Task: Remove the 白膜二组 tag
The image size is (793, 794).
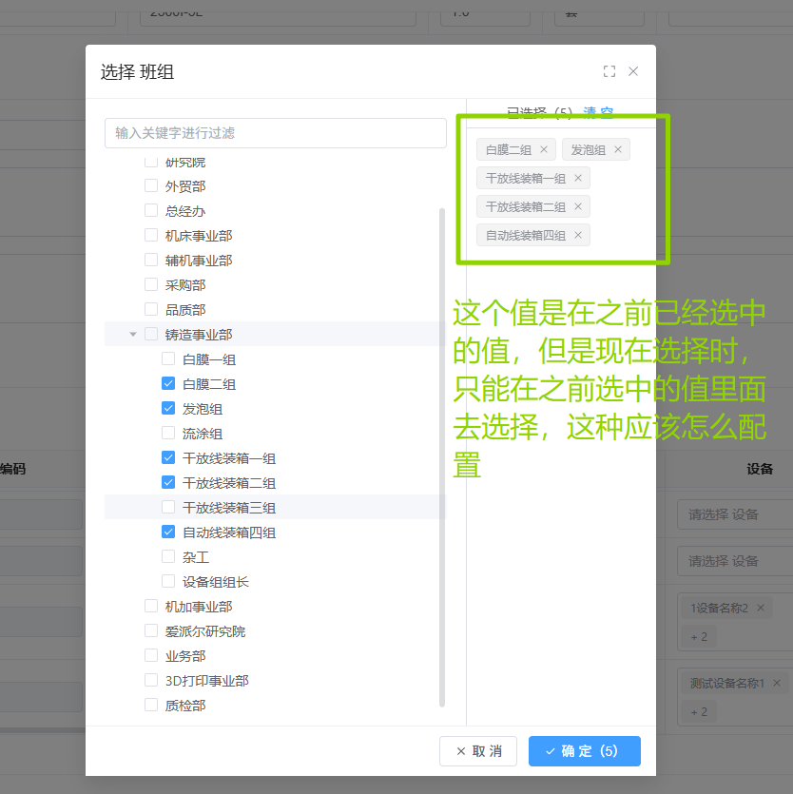Action: tap(544, 149)
